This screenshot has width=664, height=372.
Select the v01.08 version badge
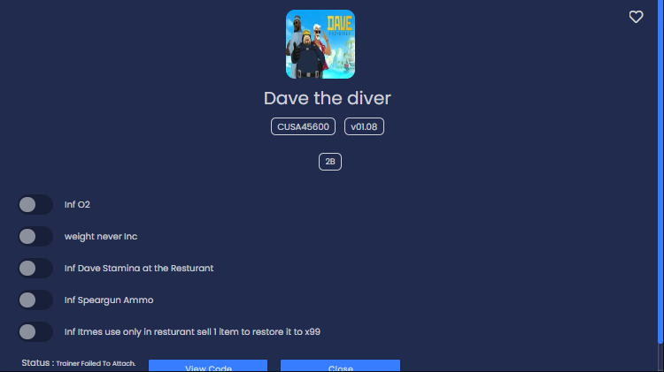coord(364,126)
